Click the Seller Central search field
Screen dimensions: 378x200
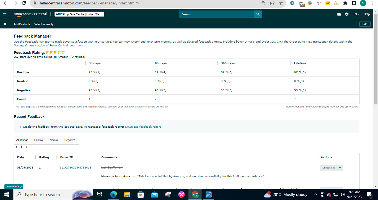[216, 14]
